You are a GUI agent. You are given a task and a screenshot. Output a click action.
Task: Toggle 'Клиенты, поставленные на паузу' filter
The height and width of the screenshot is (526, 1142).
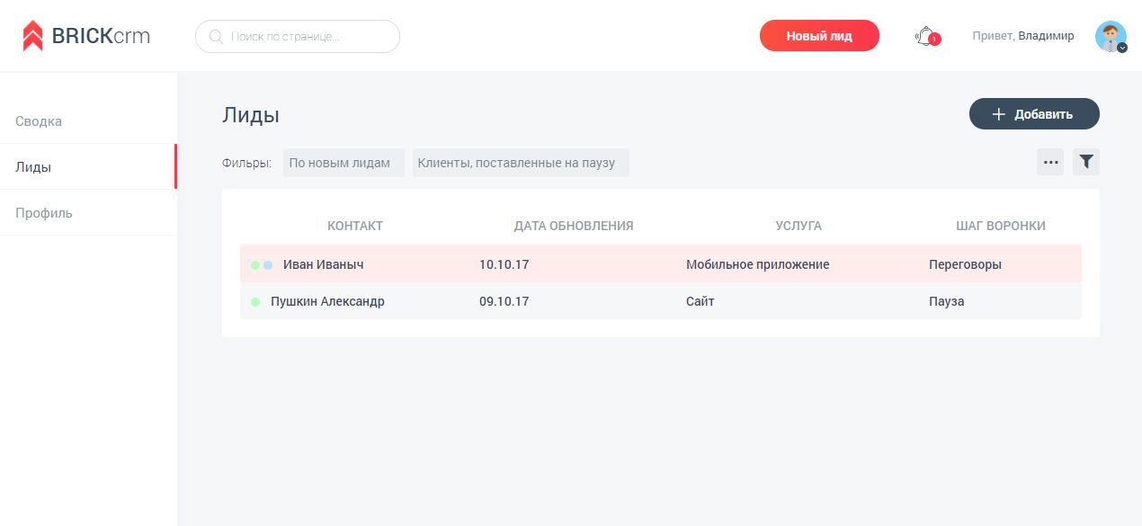[521, 163]
